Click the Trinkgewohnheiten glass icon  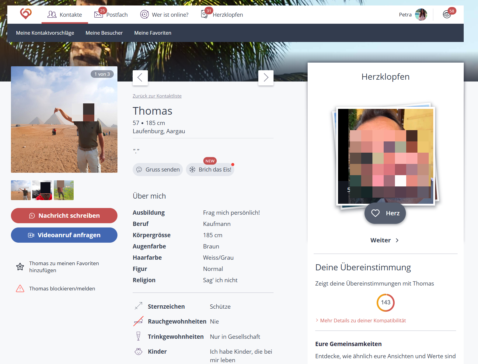[x=138, y=336]
